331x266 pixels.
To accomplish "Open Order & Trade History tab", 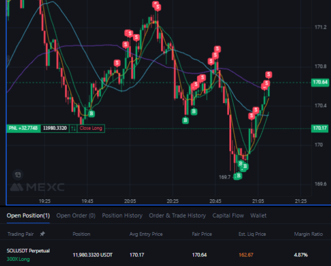I will click(177, 216).
